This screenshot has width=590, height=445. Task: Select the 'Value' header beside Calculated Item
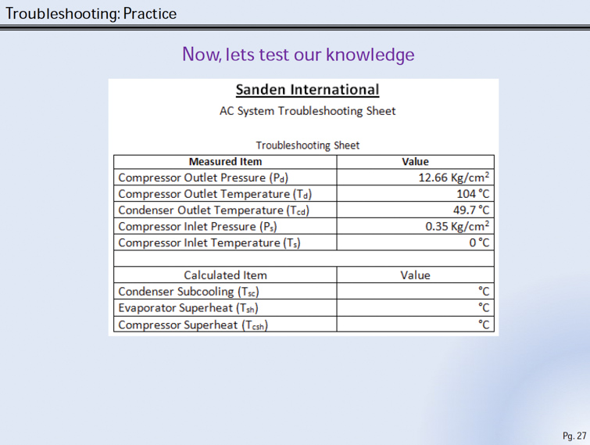click(x=416, y=275)
